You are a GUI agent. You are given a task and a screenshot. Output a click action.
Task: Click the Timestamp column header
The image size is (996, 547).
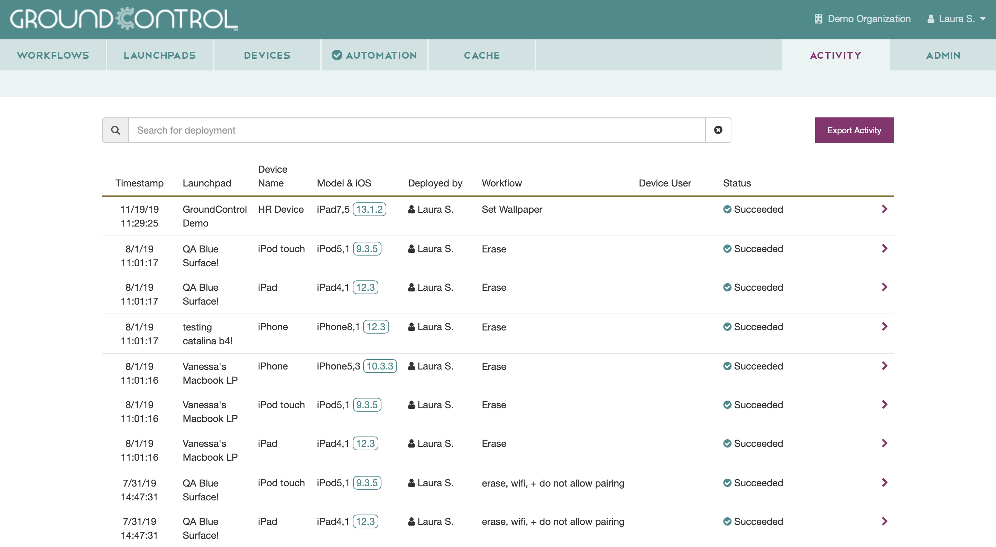click(139, 183)
